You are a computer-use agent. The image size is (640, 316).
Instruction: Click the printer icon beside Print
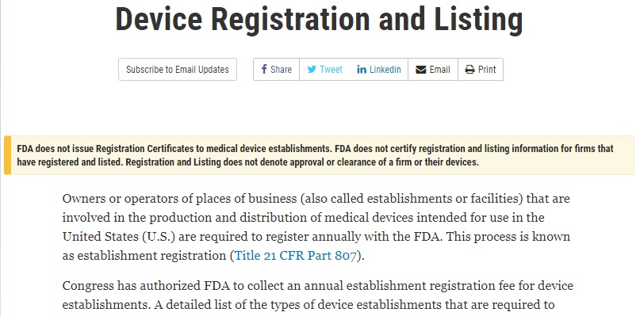[469, 70]
